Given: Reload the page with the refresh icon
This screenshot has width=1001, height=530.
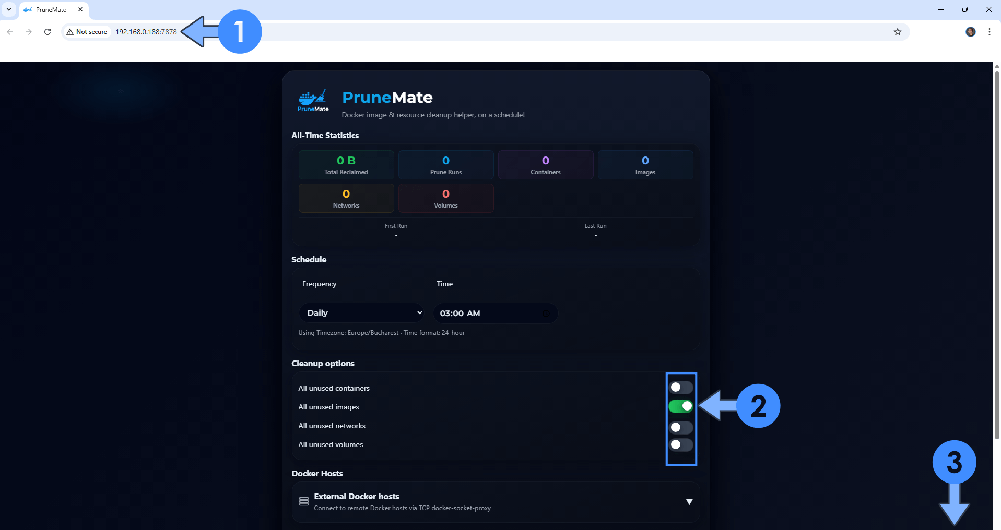Looking at the screenshot, I should coord(48,32).
